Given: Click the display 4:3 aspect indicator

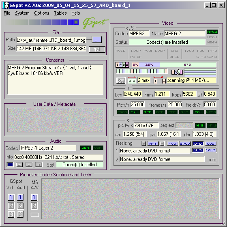Looking at the screenshot, I should tap(200, 126).
